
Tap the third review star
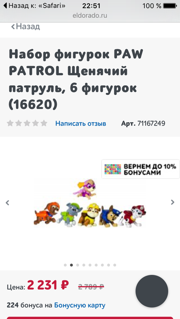tap(27, 123)
